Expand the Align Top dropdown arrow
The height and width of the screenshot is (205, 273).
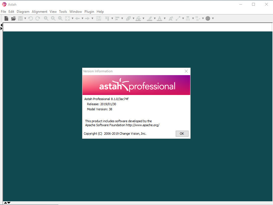coord(112,18)
